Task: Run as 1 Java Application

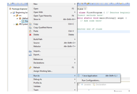Action: [98, 76]
